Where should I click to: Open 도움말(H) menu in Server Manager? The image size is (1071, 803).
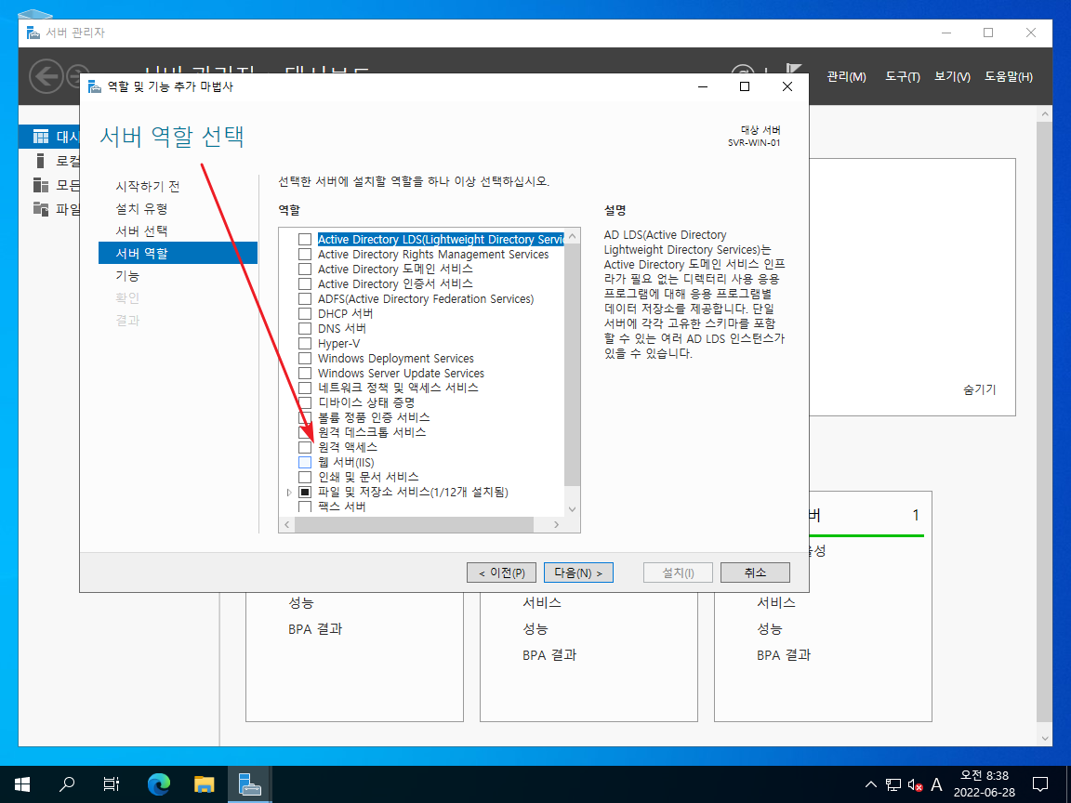[1008, 76]
